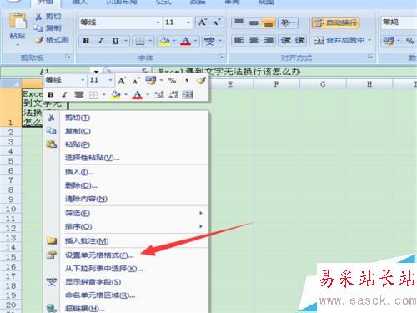This screenshot has width=417, height=313.
Task: Open the merge and center dropdown arrow
Action: 369,41
